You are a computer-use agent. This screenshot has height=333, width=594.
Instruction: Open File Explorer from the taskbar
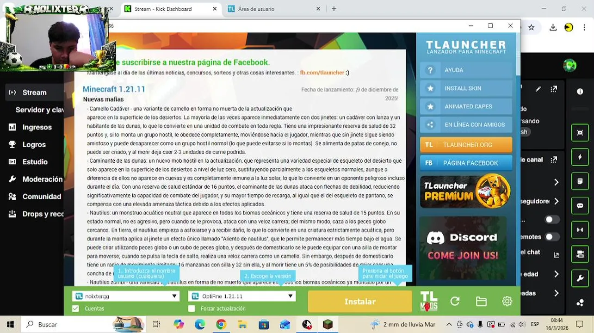click(x=242, y=325)
